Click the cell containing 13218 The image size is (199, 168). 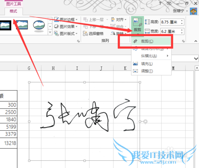coord(8,143)
